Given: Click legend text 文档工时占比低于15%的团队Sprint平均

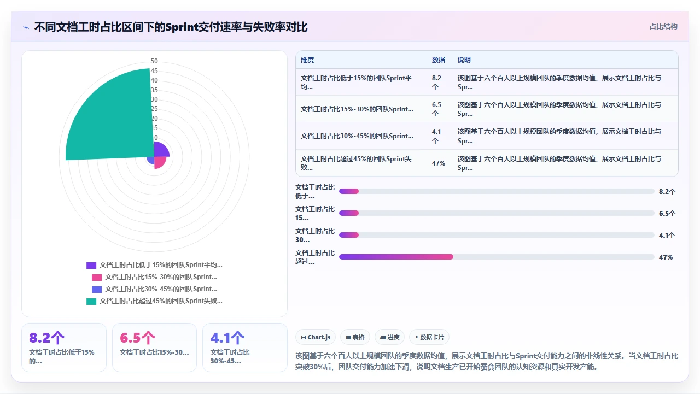Looking at the screenshot, I should [x=161, y=265].
